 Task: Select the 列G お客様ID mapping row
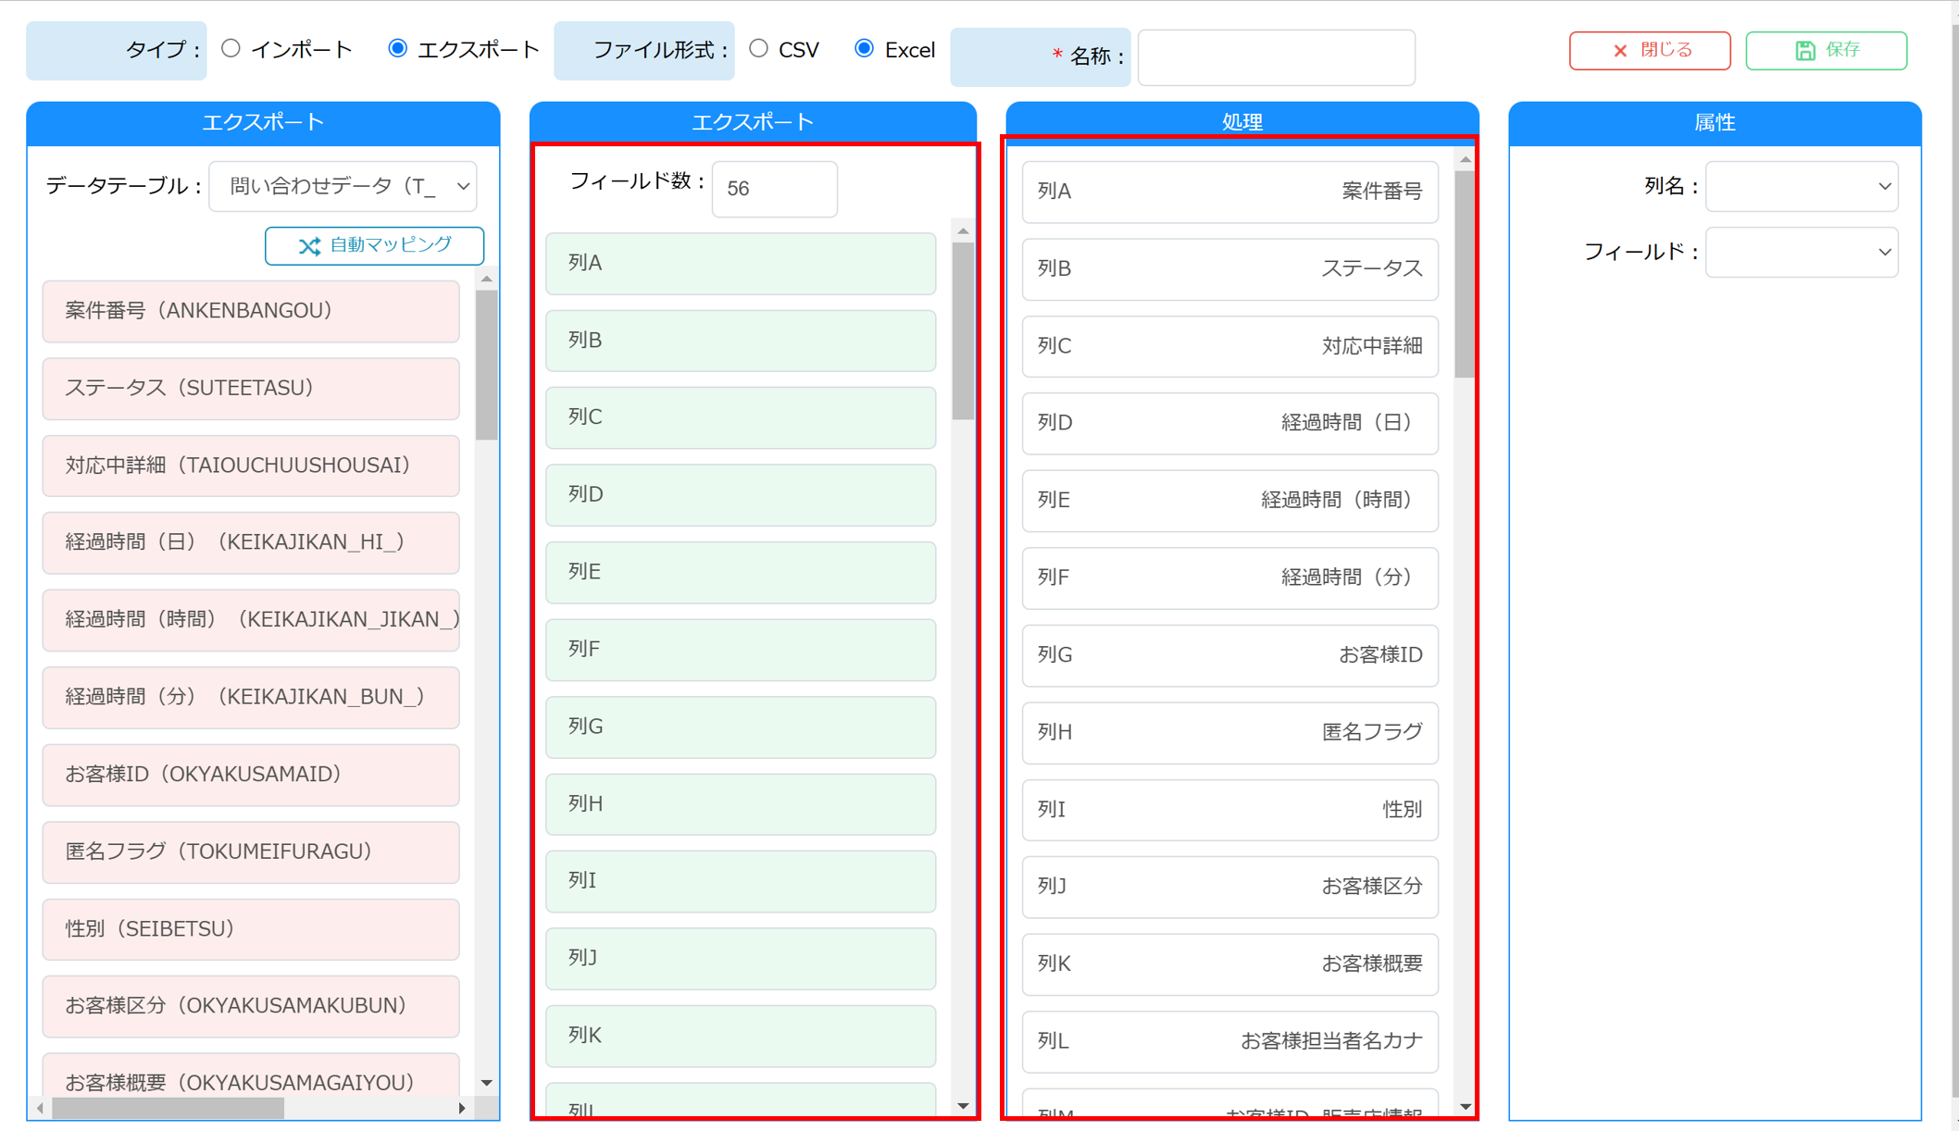[1229, 655]
